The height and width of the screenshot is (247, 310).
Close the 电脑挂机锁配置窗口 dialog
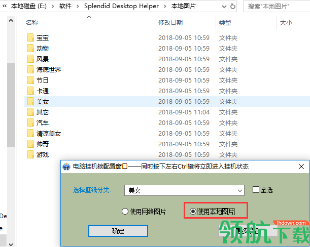pyautogui.click(x=301, y=167)
